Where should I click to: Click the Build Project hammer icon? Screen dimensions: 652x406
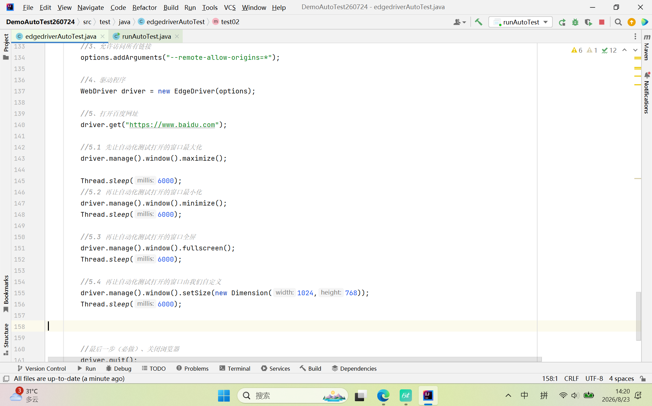click(478, 22)
